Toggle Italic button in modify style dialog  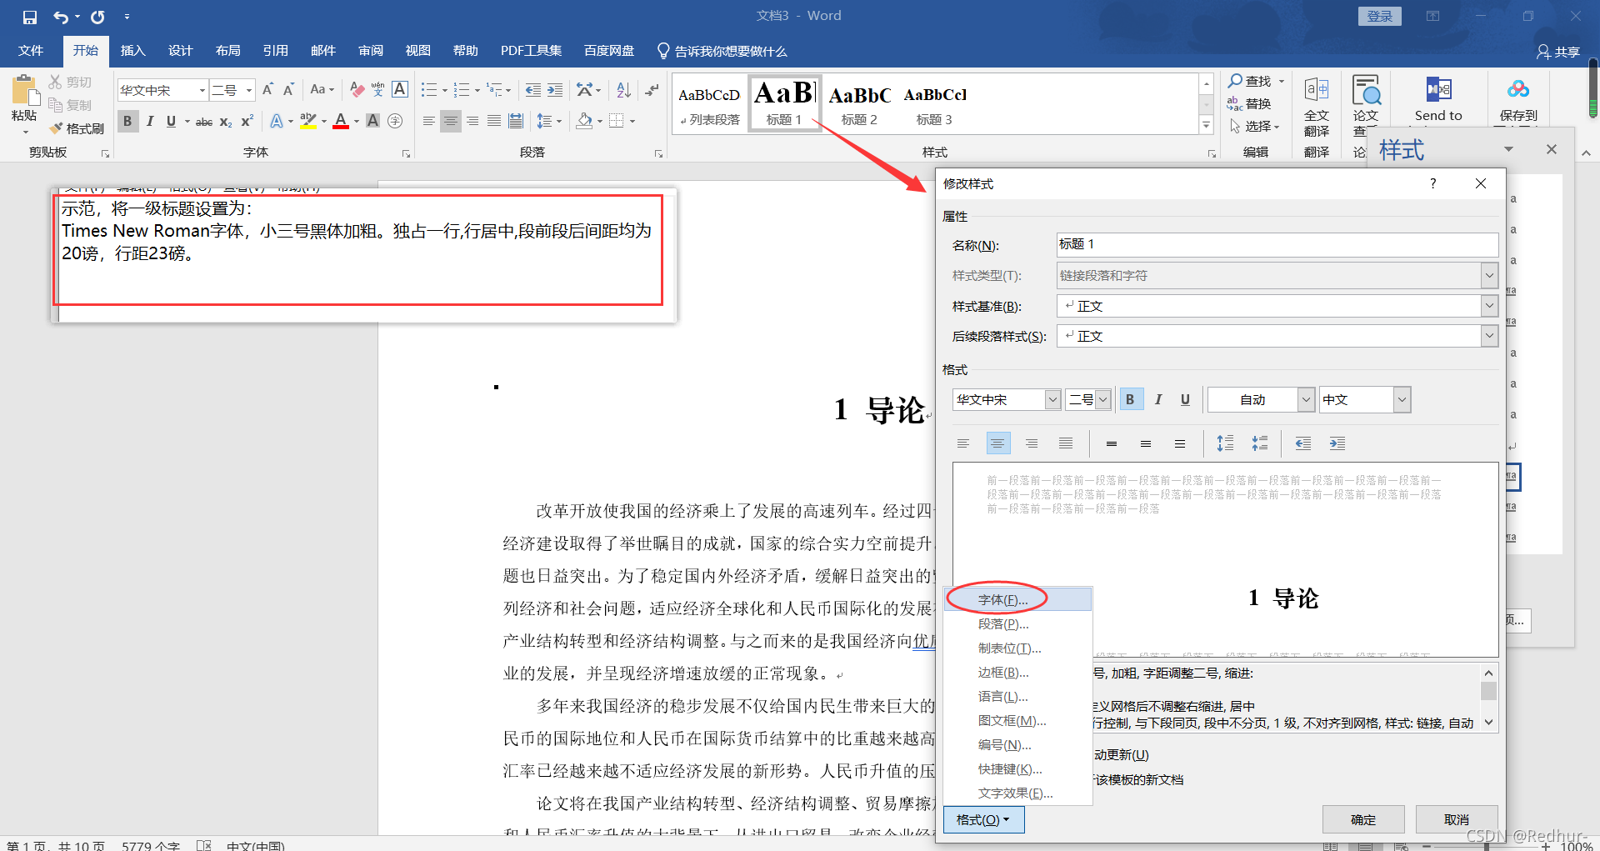pos(1158,400)
